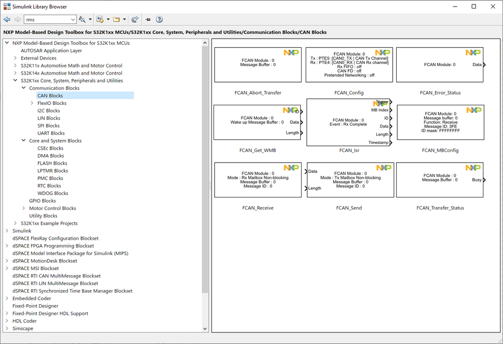Viewport: 503px width, 344px height.
Task: Select the FCAN_Error_Status block
Action: [440, 65]
